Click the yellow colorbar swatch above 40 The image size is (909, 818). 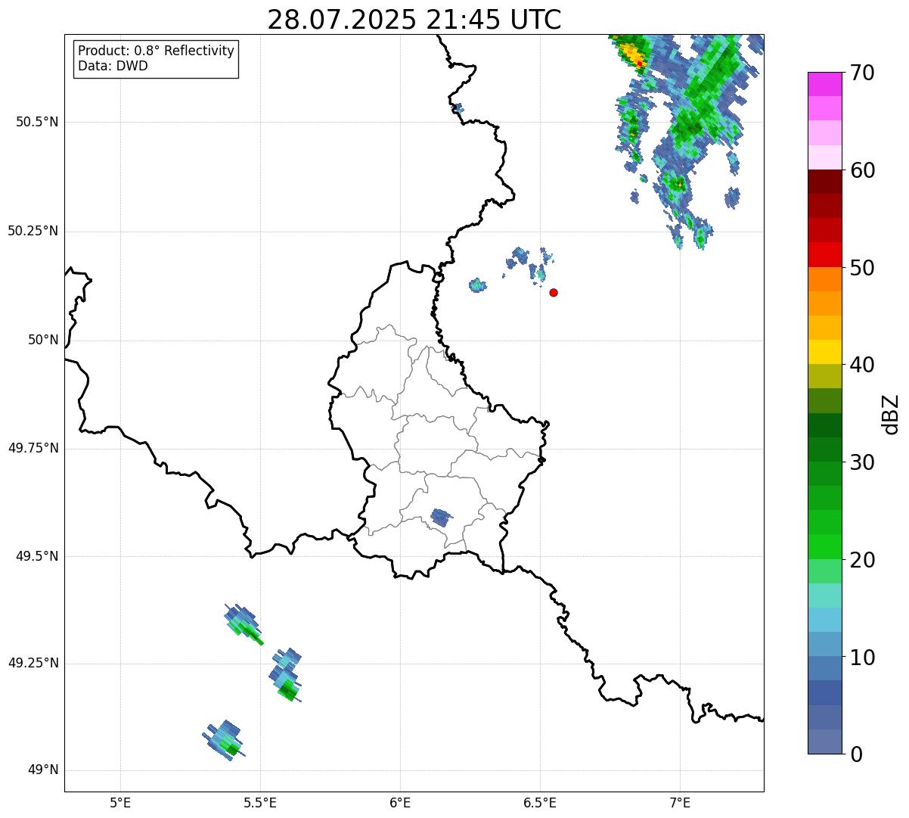click(x=824, y=352)
